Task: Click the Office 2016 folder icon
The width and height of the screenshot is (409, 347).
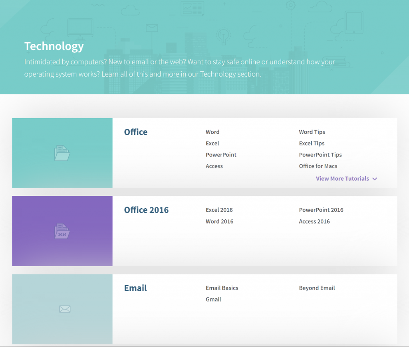Action: pos(62,231)
